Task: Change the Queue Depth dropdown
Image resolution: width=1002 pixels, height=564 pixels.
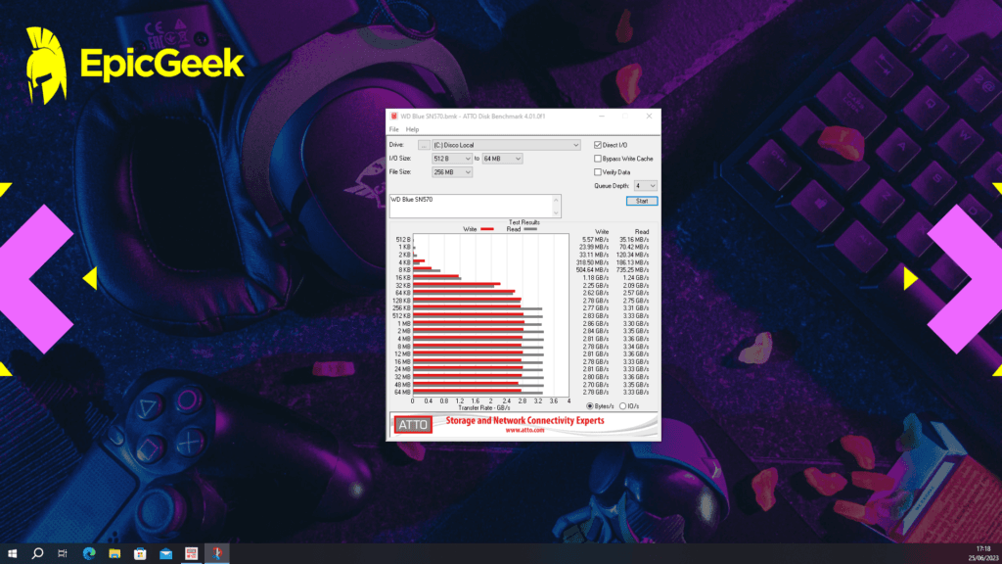Action: tap(653, 186)
